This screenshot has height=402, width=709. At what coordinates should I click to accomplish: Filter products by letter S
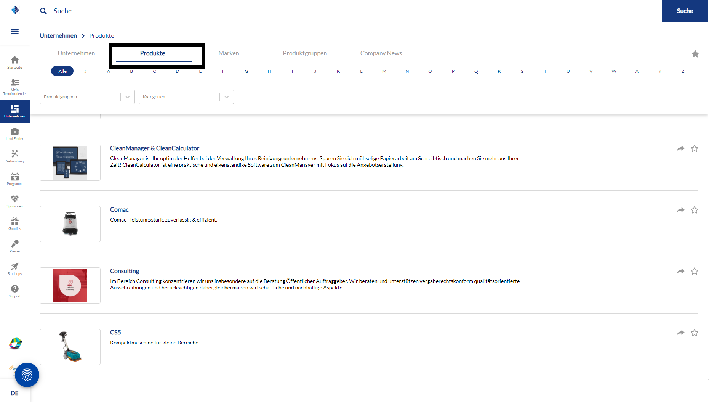[x=522, y=71]
